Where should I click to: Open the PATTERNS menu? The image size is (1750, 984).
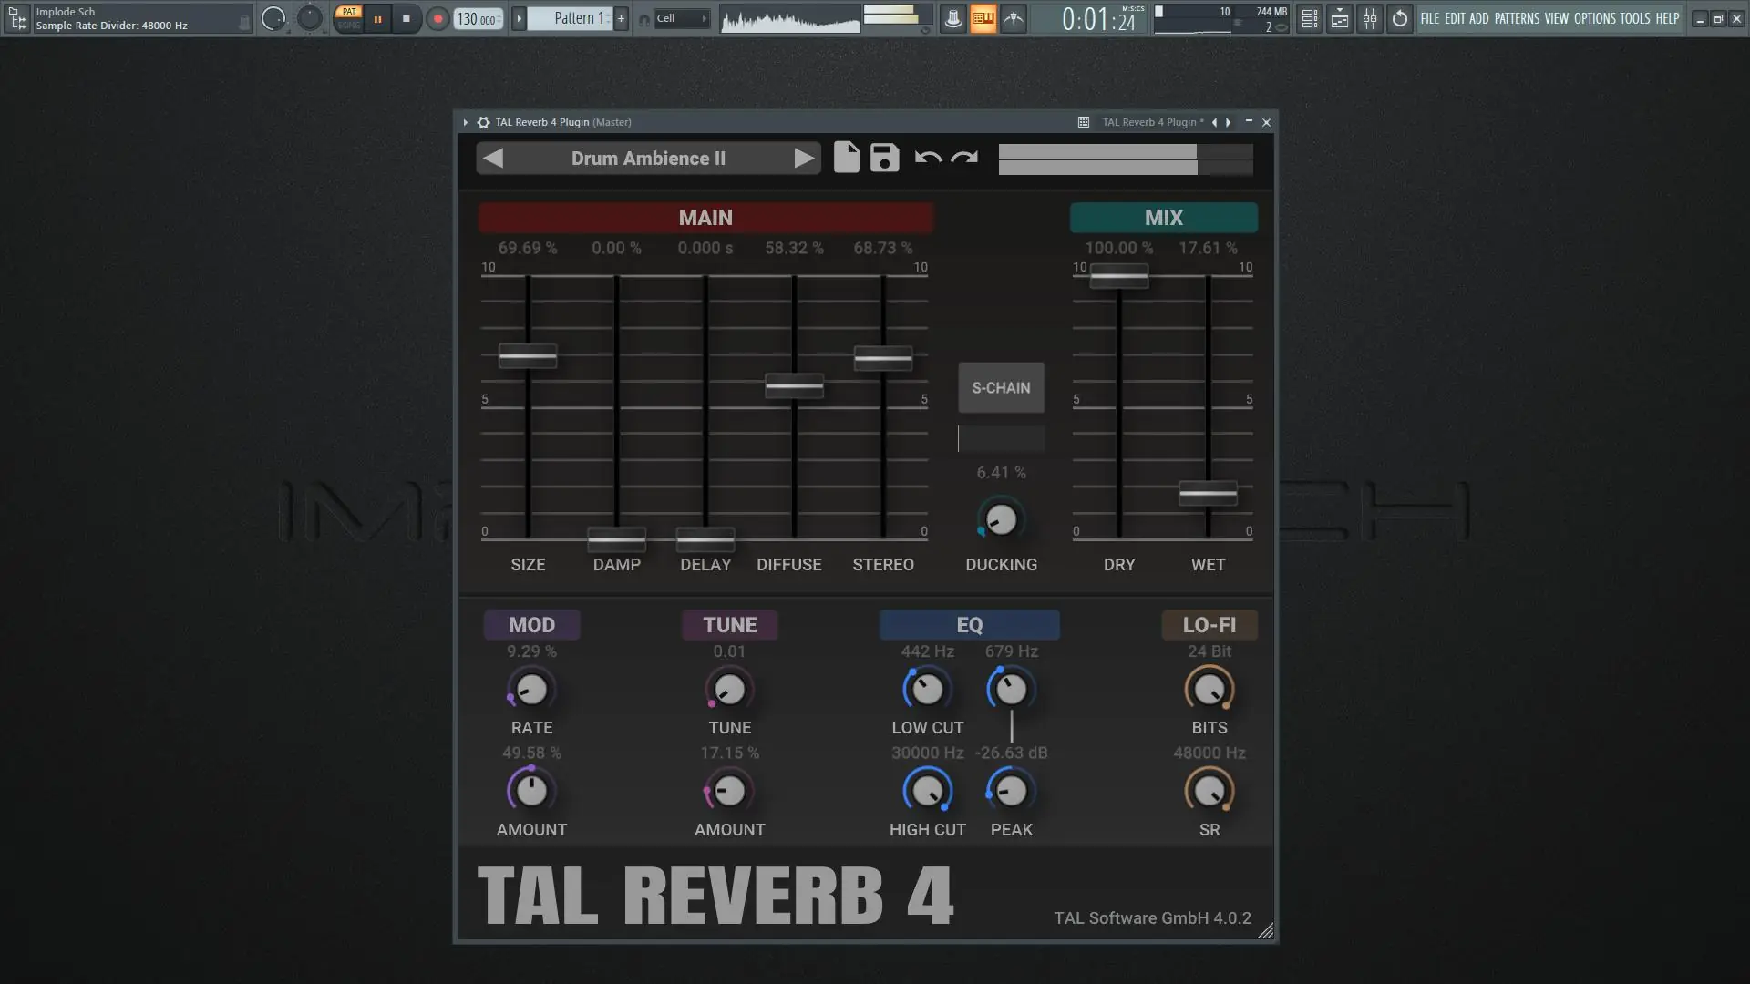point(1516,18)
